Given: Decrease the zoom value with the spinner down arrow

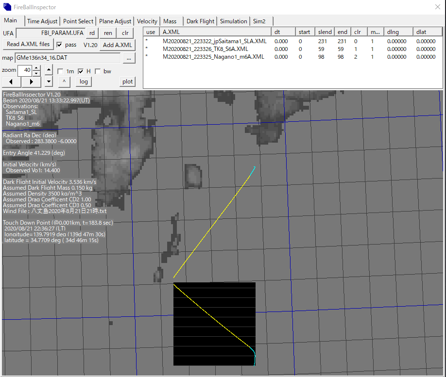Looking at the screenshot, I should 36,73.
